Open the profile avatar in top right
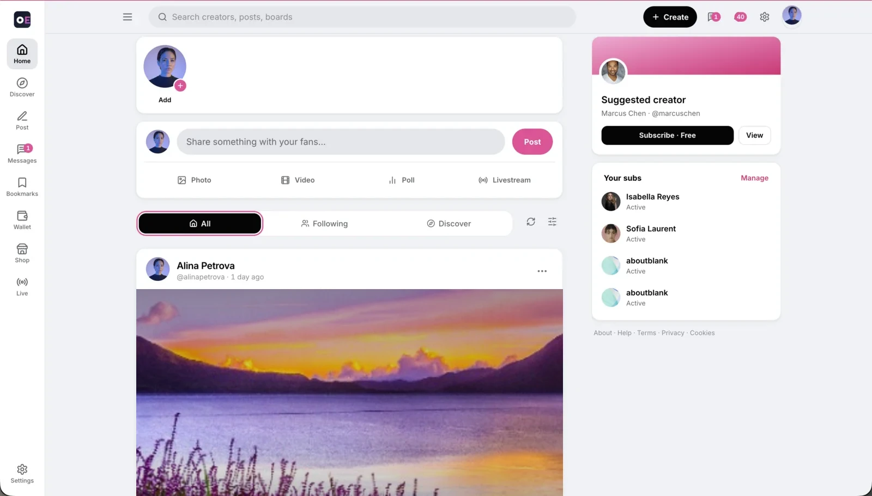The height and width of the screenshot is (496, 872). pos(791,16)
